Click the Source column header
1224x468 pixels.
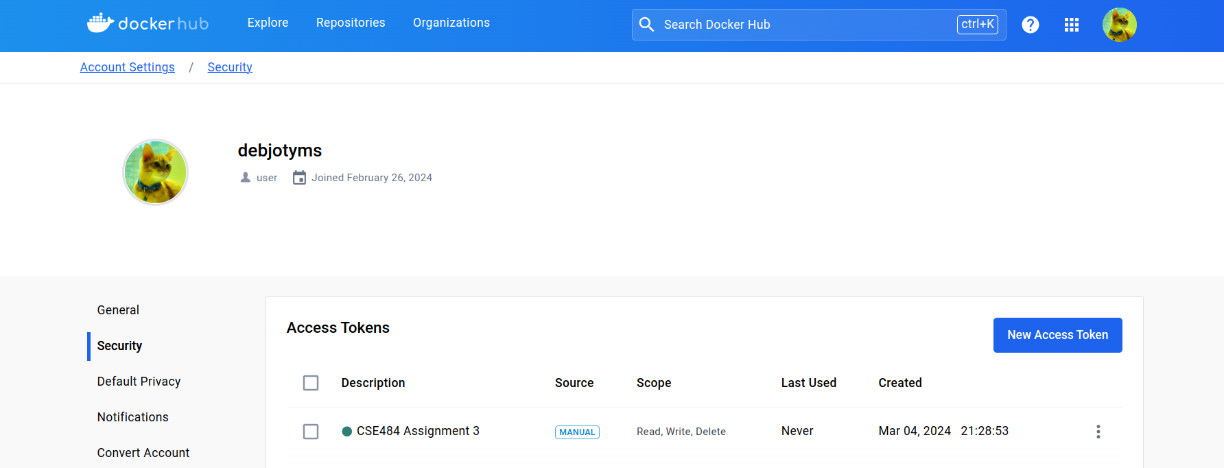click(x=574, y=383)
